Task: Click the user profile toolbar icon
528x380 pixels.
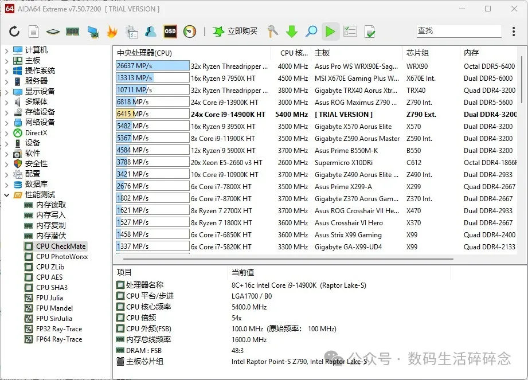Action: point(151,32)
